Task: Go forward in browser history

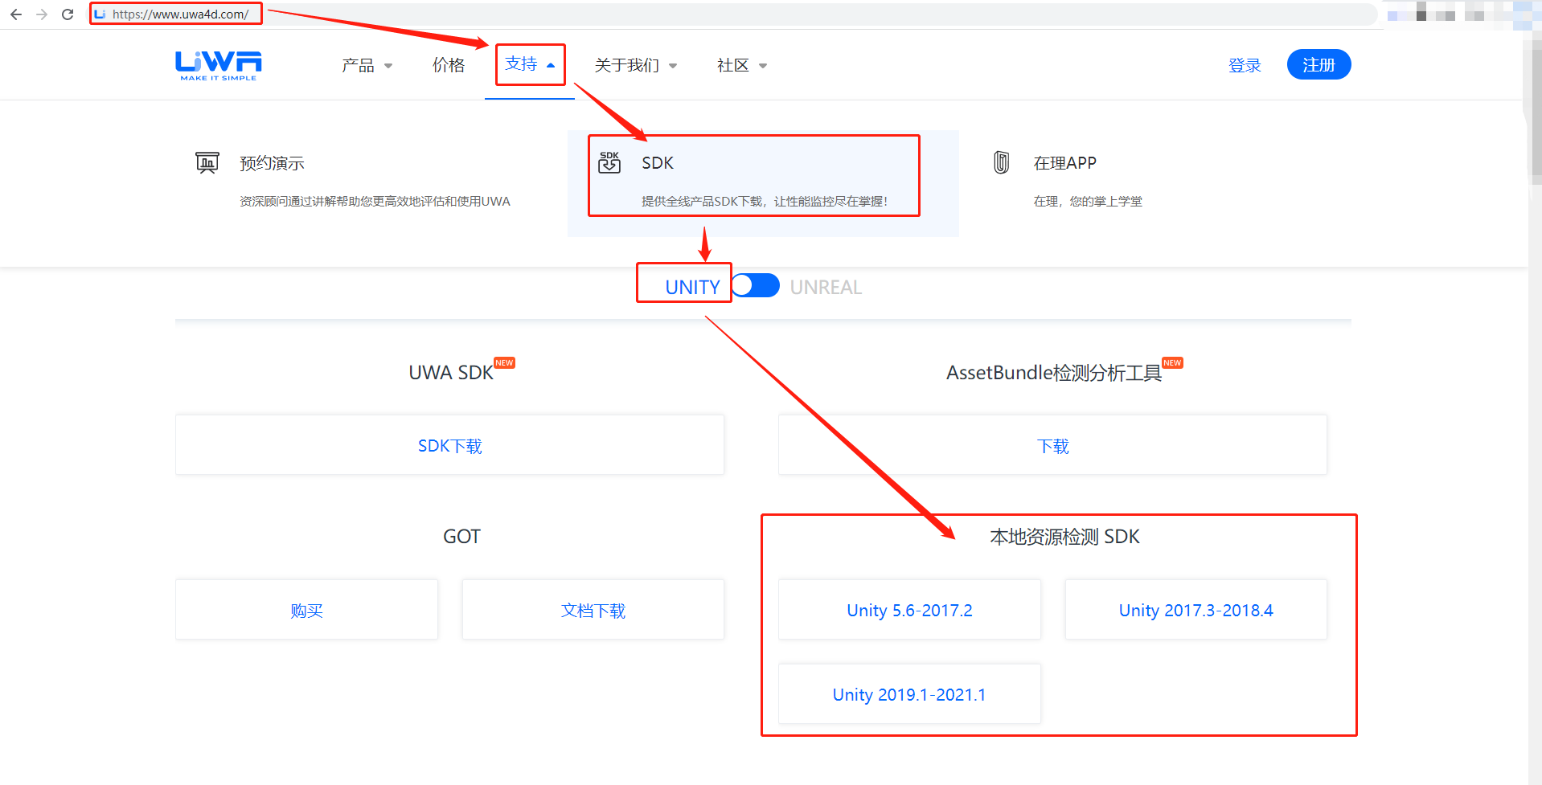Action: coord(42,14)
